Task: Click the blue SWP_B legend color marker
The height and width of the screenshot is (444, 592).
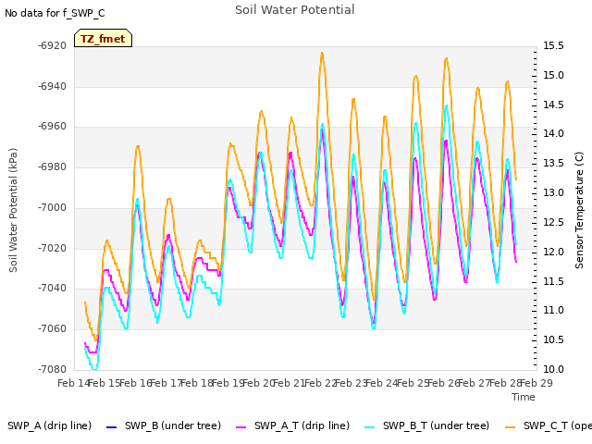Action: 111,427
